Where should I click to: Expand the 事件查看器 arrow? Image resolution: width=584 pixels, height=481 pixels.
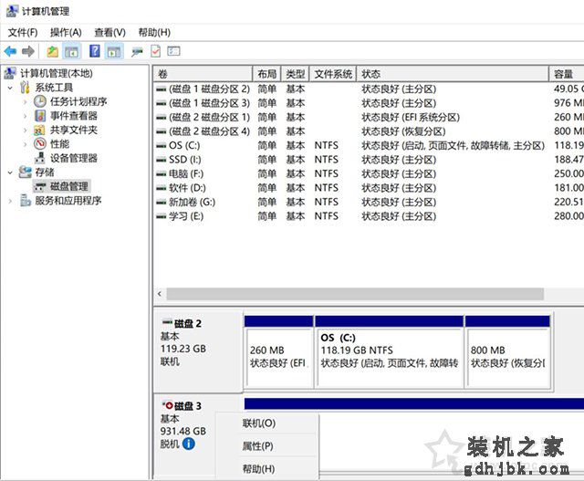25,116
